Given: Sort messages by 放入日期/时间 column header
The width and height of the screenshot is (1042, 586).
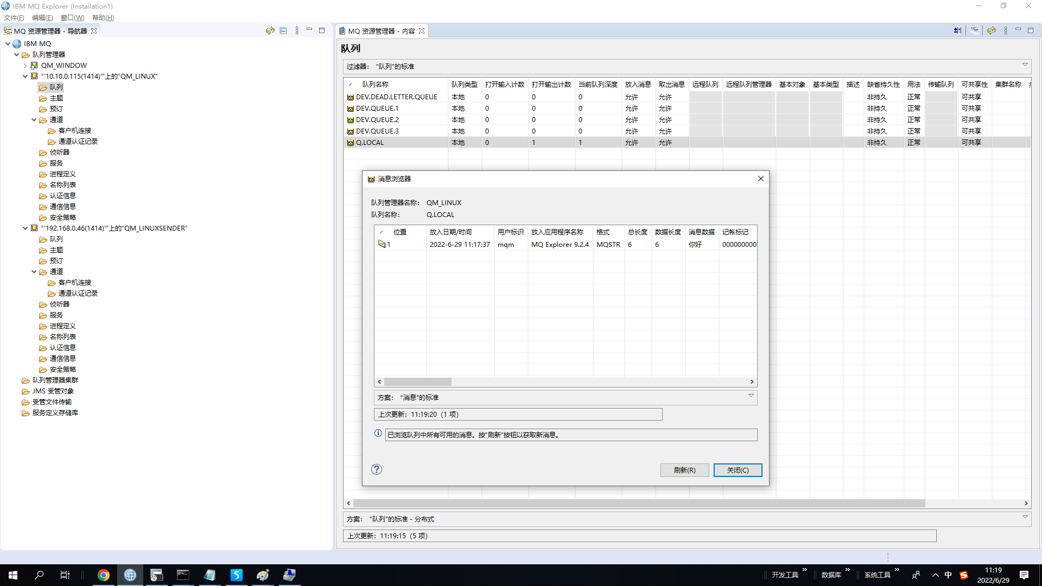Looking at the screenshot, I should coord(451,232).
